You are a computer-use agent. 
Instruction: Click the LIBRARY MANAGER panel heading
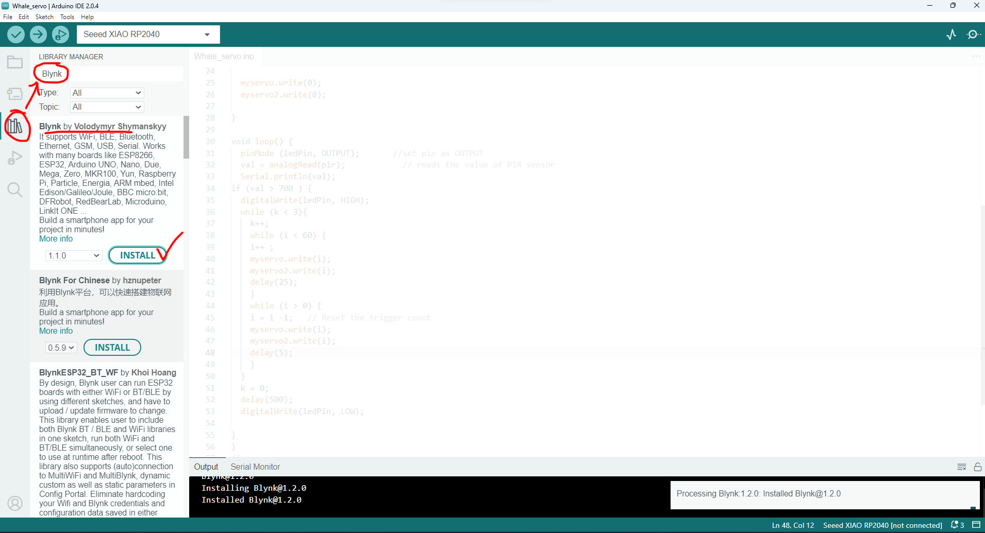[x=71, y=57]
